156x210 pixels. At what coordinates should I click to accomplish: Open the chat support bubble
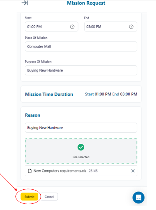pyautogui.click(x=139, y=198)
